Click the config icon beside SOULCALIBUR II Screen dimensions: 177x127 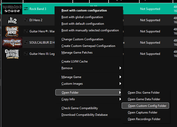pyautogui.click(x=26, y=42)
